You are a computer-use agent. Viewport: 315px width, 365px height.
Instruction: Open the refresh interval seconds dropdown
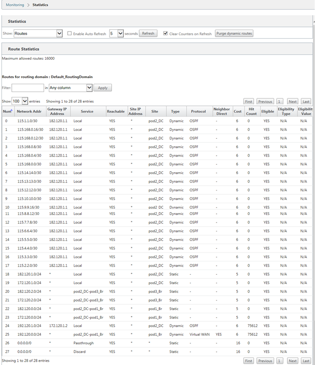coord(116,33)
